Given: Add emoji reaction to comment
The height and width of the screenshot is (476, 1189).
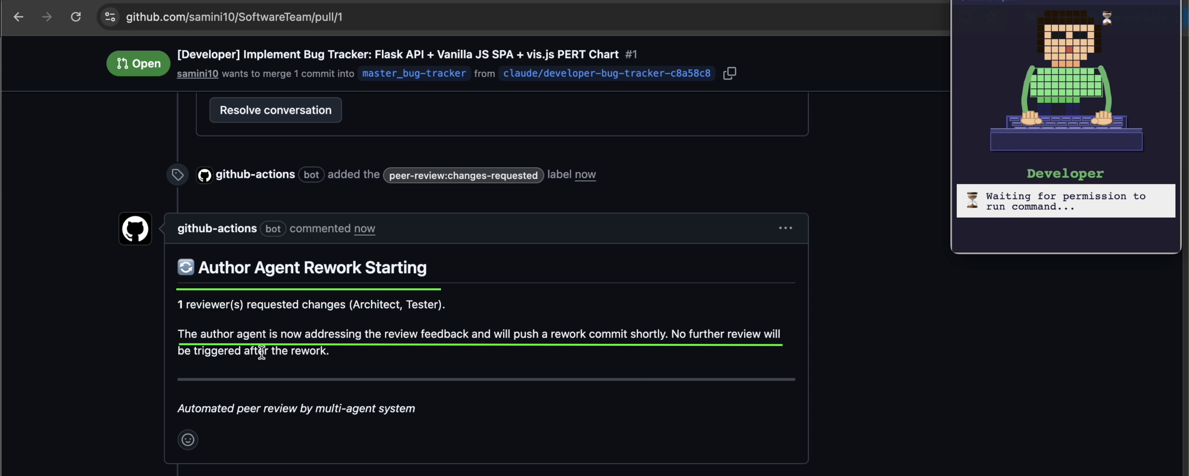Looking at the screenshot, I should click(x=188, y=440).
